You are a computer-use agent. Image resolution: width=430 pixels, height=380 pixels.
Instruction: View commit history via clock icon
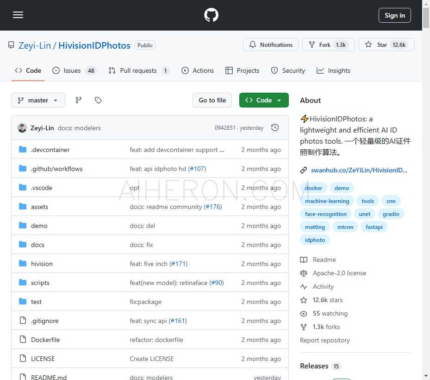[x=275, y=128]
